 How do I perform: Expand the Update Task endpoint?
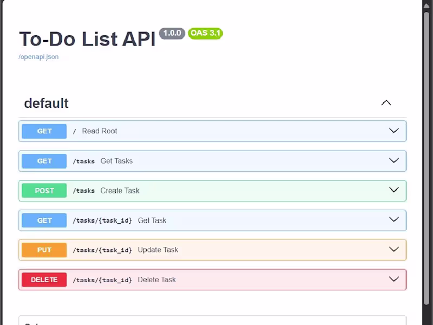[x=394, y=250]
